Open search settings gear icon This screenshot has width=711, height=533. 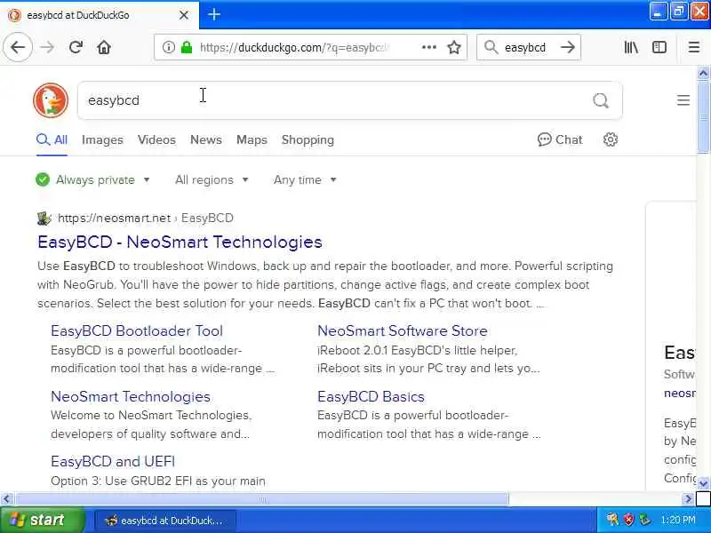click(x=611, y=139)
